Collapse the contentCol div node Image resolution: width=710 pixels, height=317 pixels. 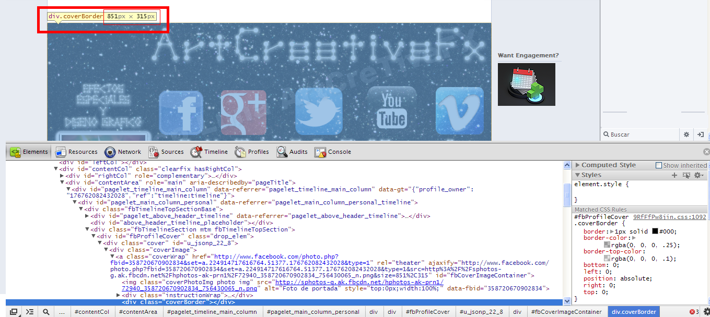56,169
